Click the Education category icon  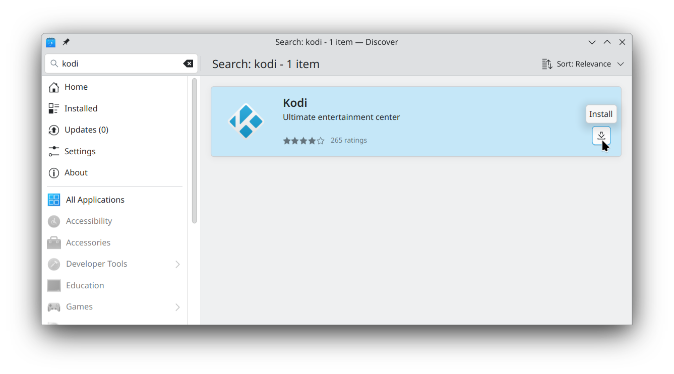pos(54,285)
